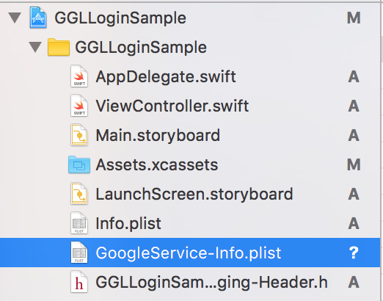Click the Info.plist file icon
Screen dimensions: 383x301
(x=79, y=223)
